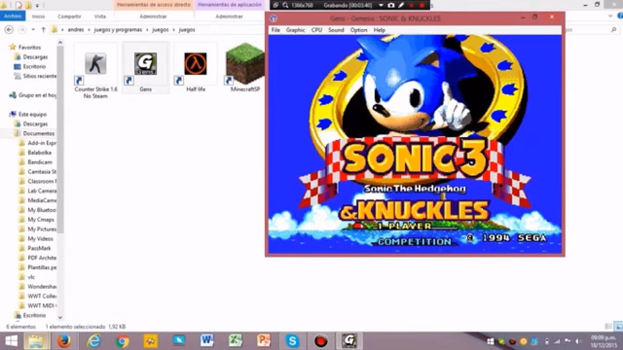623x350 pixels.
Task: Open the CPU menu in Gens
Action: 316,30
